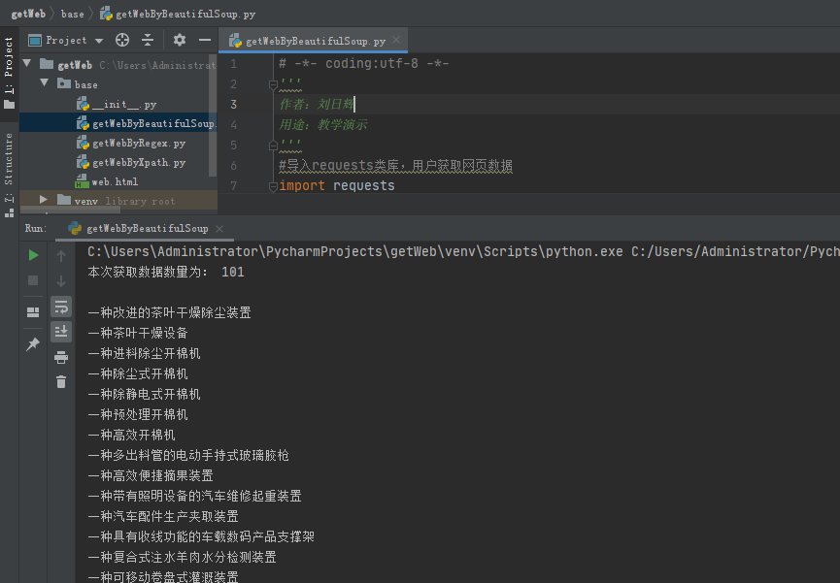Click the '作者：刘日辉' line in editor
Screen dimensions: 840x583
pos(316,105)
